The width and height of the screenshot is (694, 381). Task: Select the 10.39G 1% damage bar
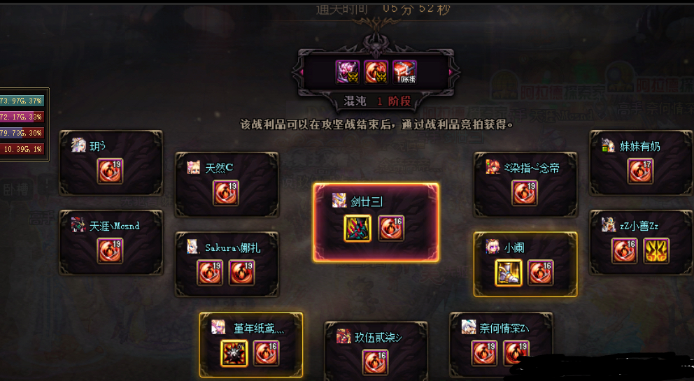click(22, 149)
